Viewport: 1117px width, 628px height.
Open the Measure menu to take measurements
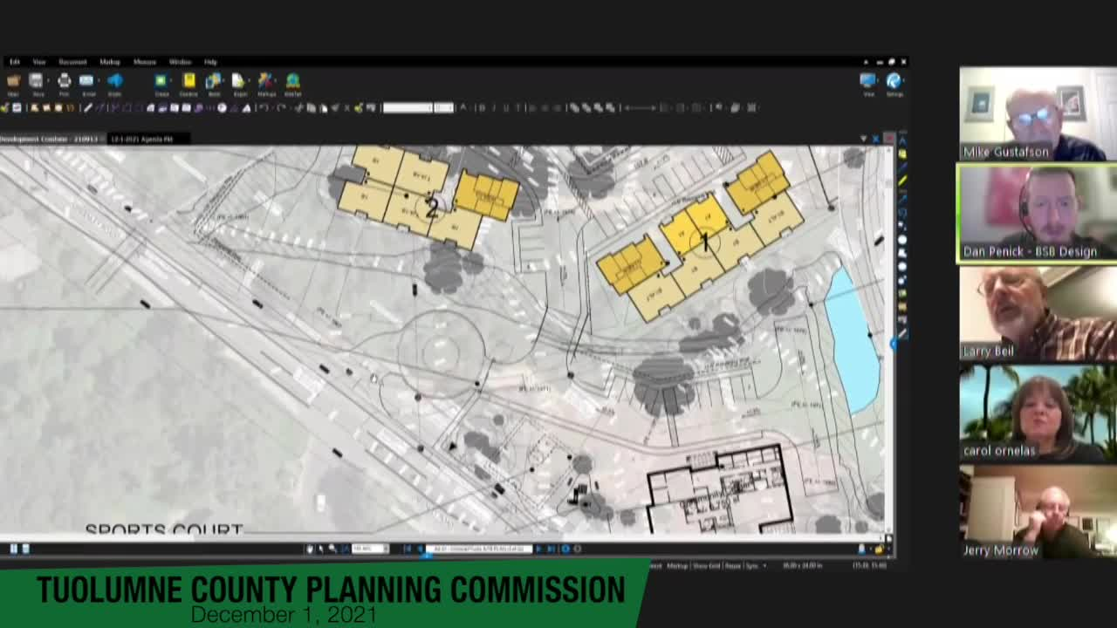pos(144,62)
